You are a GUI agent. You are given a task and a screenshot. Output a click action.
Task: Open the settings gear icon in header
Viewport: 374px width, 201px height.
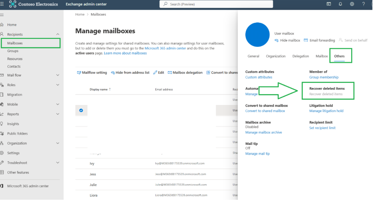click(x=352, y=4)
